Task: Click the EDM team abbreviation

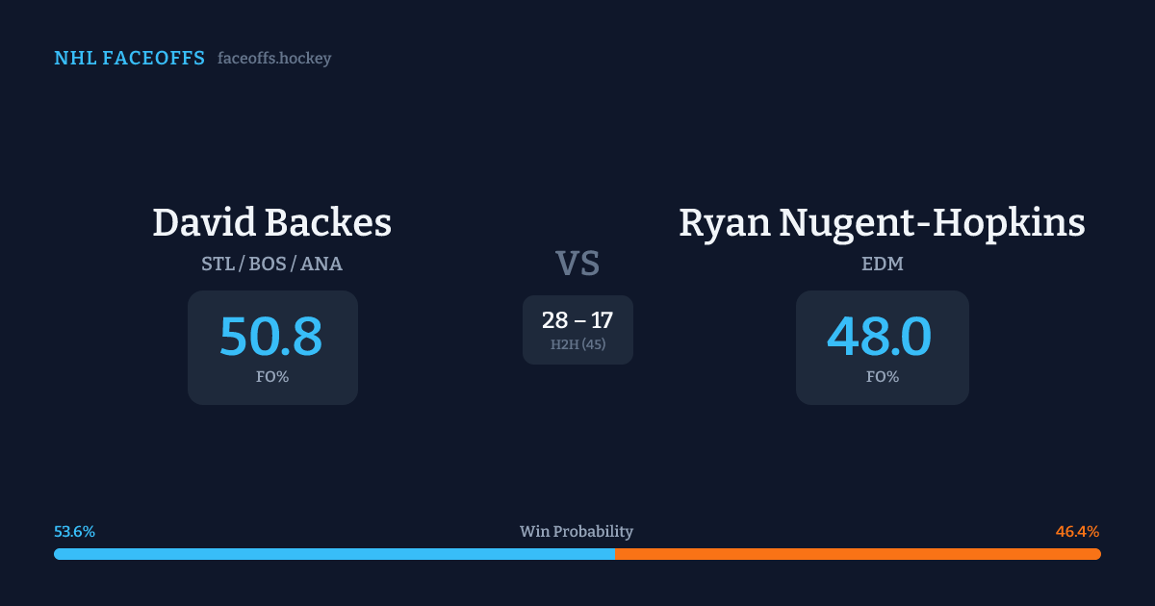Action: tap(882, 264)
